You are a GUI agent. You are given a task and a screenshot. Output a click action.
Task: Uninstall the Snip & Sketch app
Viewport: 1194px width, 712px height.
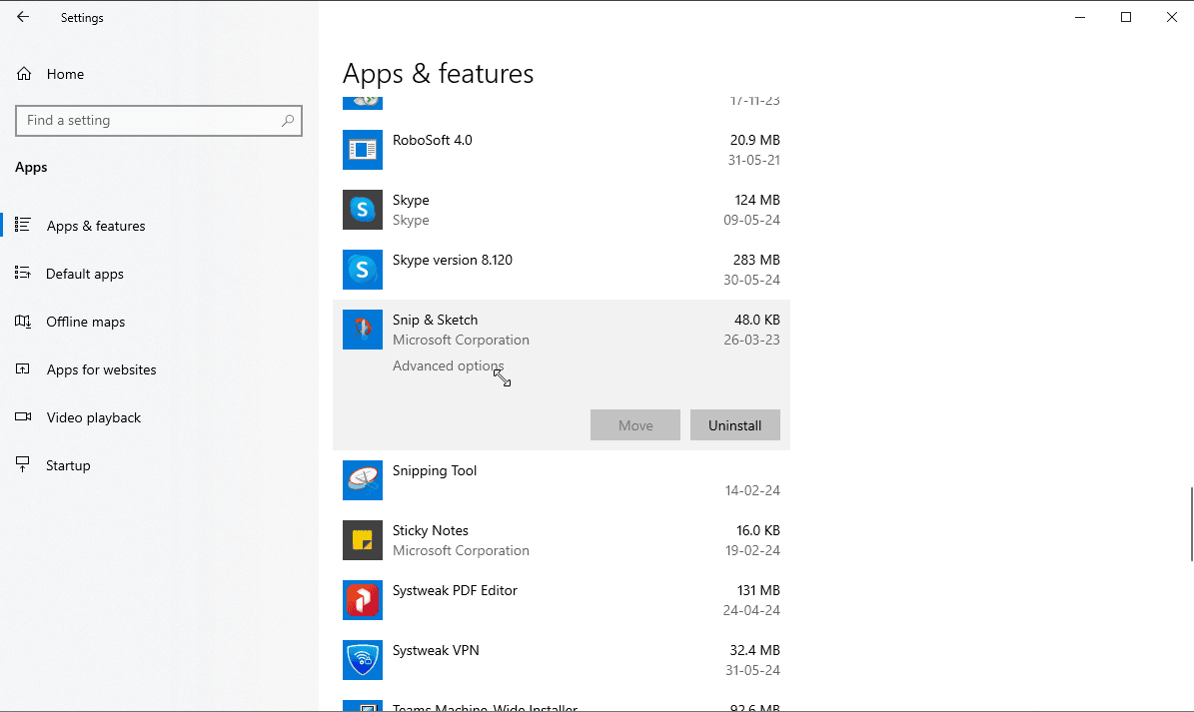tap(734, 425)
